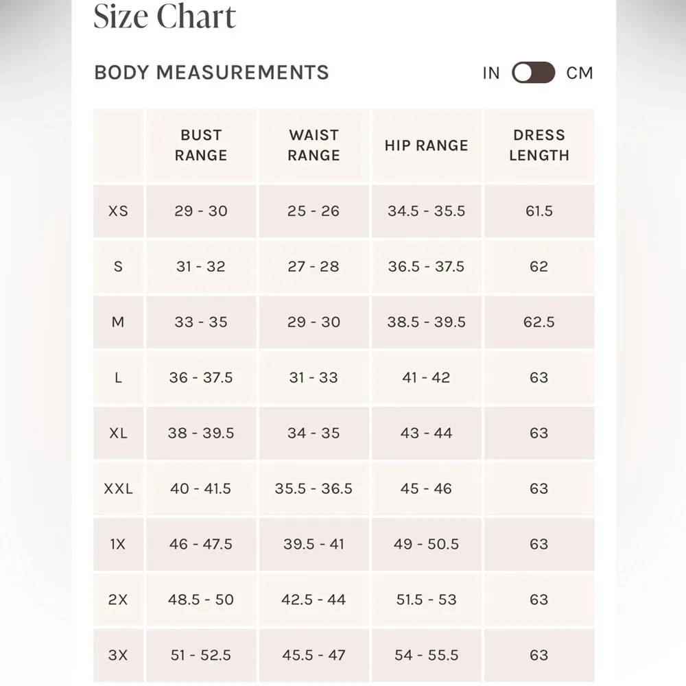
Task: Select the 3X size row label
Action: tap(118, 656)
